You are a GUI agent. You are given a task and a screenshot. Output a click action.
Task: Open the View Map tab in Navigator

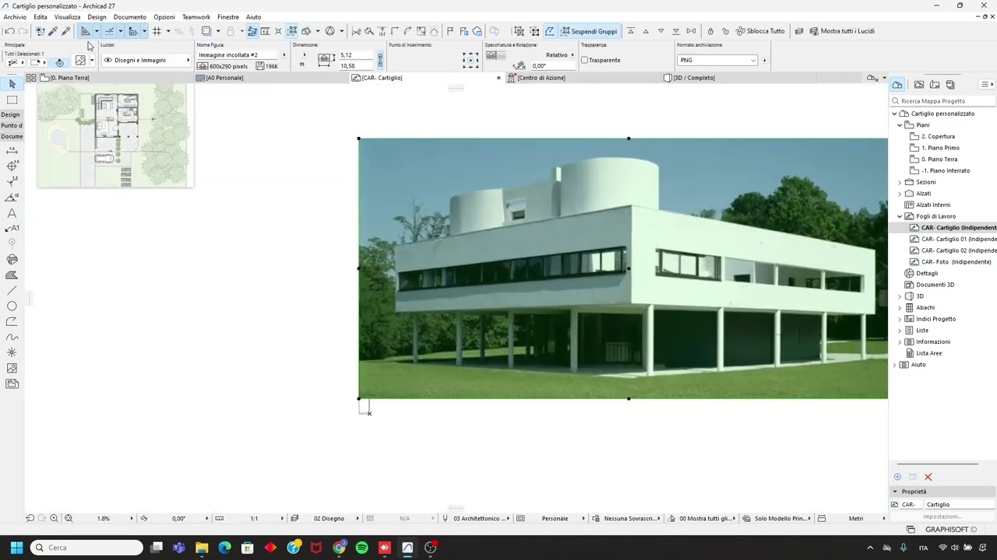click(918, 84)
